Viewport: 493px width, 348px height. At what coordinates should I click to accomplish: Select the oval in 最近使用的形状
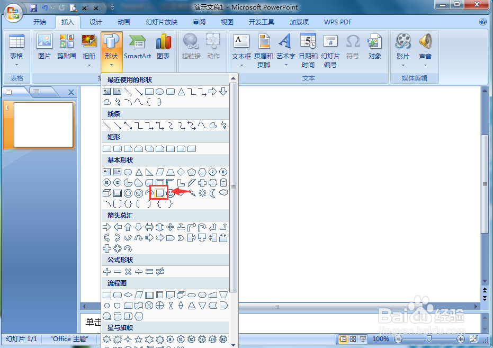click(x=160, y=92)
